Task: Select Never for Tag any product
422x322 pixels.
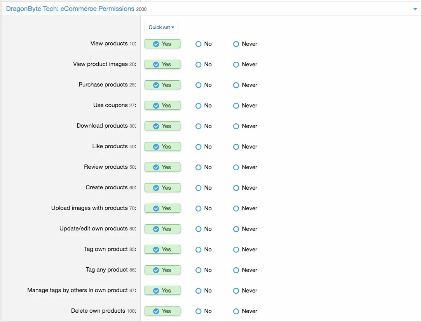Action: coord(236,270)
